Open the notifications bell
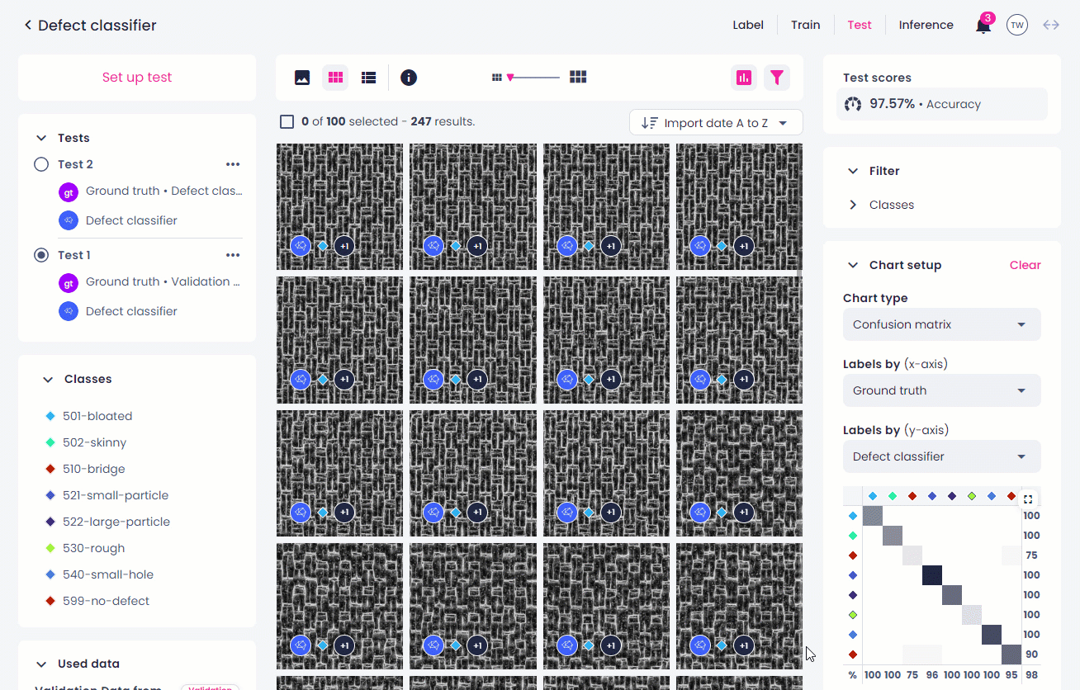The height and width of the screenshot is (690, 1080). (983, 26)
